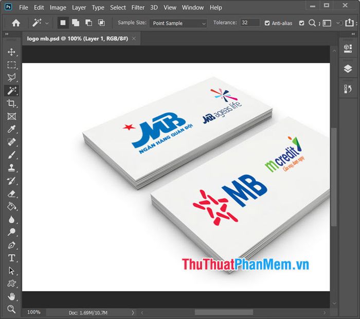Click the Home button in options bar

(x=16, y=23)
